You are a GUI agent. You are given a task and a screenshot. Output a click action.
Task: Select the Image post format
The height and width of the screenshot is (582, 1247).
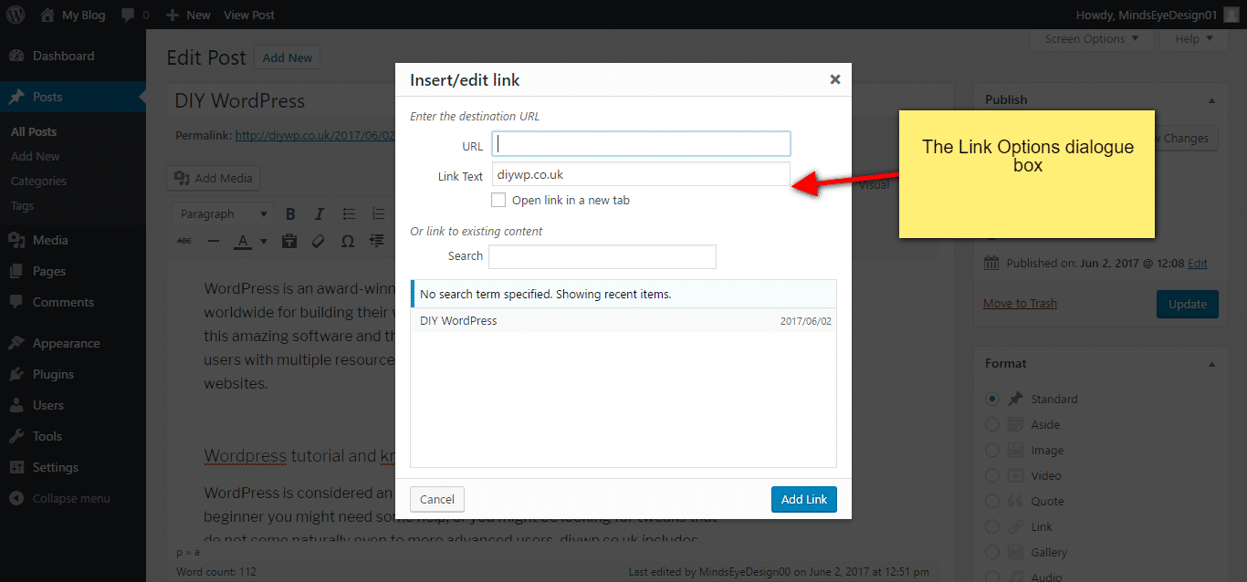point(992,450)
